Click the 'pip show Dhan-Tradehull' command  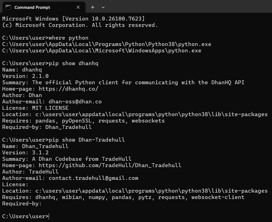[87, 140]
